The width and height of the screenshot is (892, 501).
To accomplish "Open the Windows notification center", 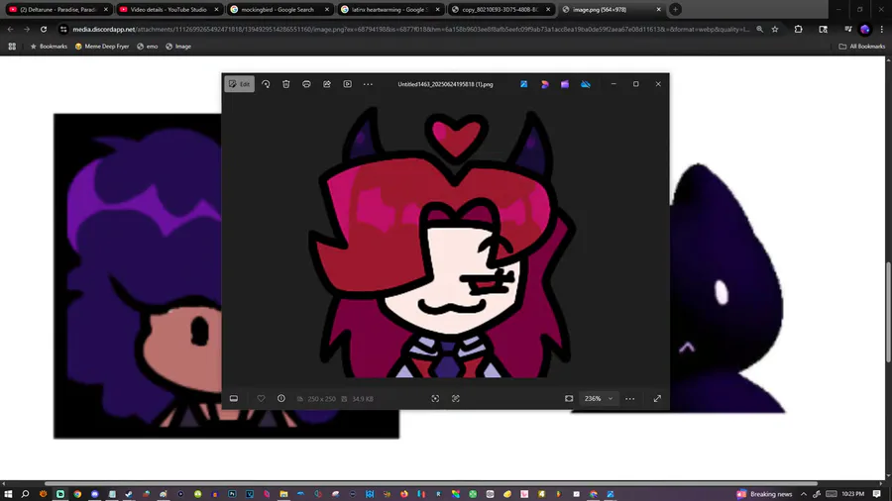I will point(877,494).
